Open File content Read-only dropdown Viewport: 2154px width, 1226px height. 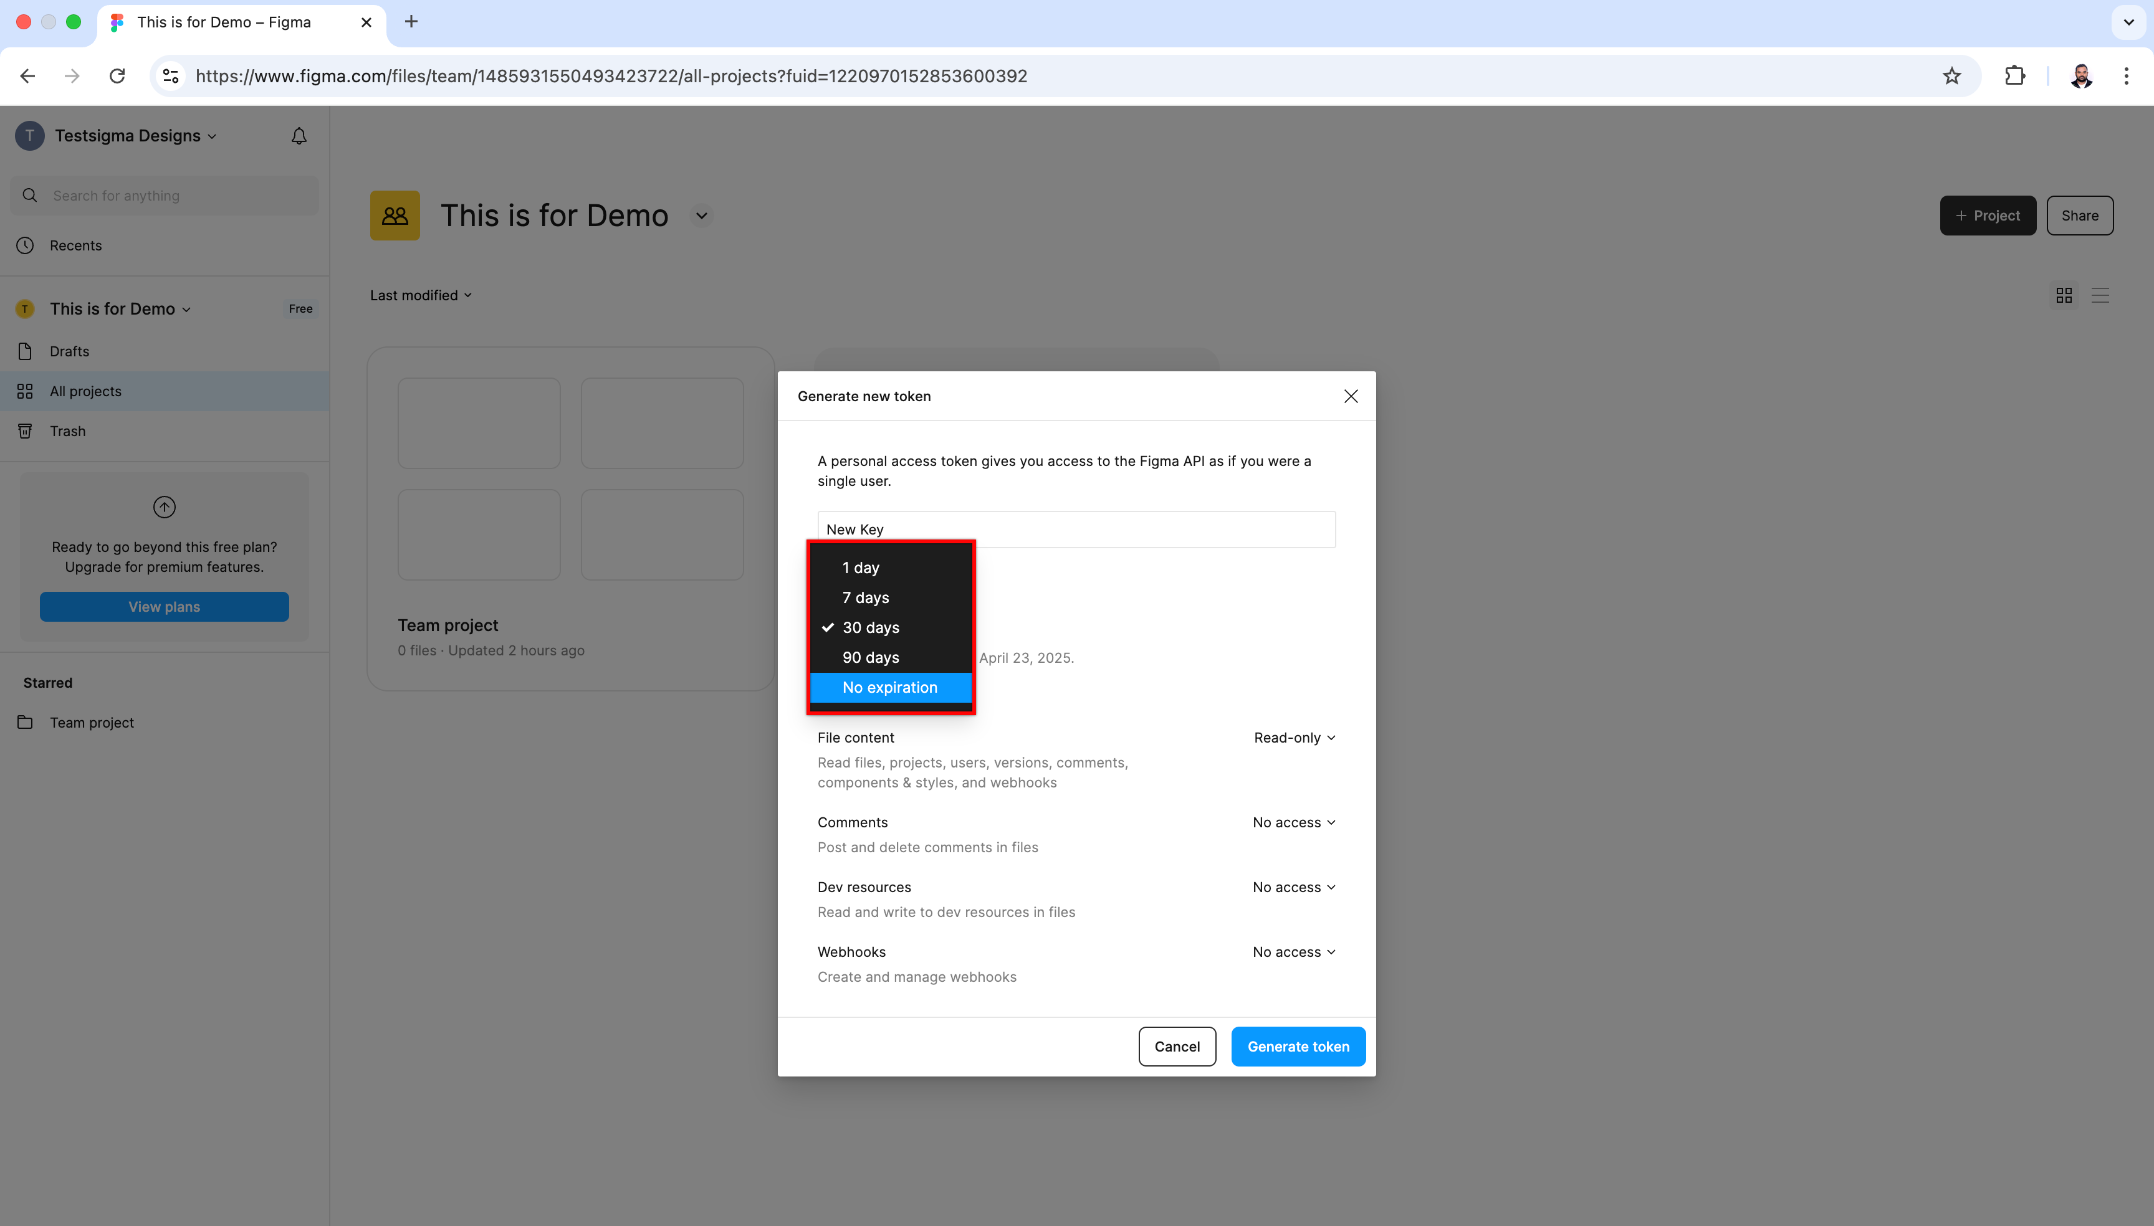1294,738
